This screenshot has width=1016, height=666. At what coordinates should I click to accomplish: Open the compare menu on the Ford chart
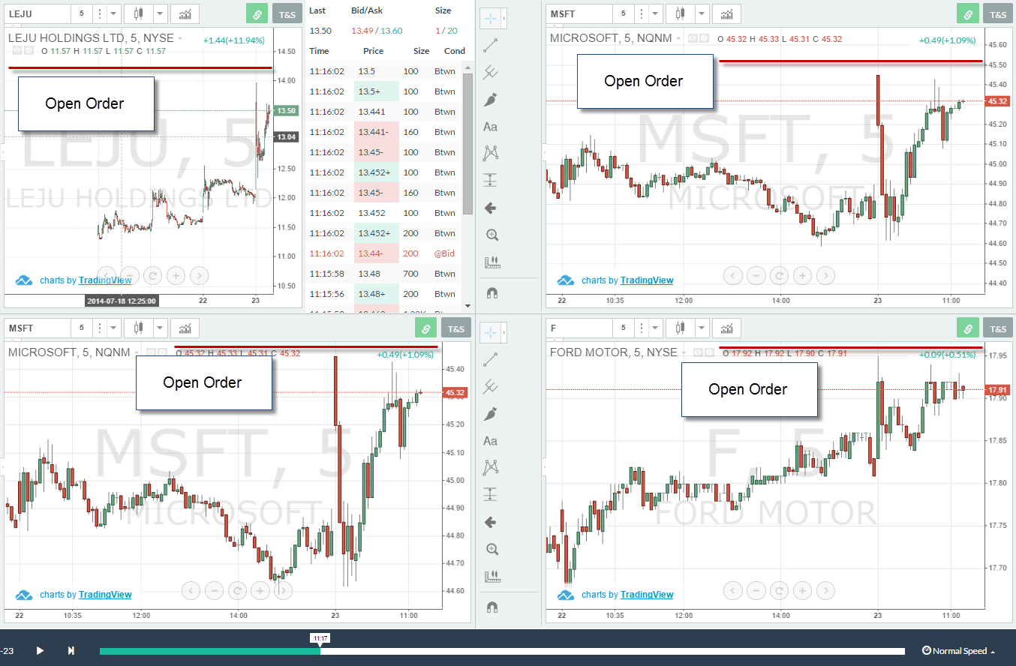click(726, 328)
